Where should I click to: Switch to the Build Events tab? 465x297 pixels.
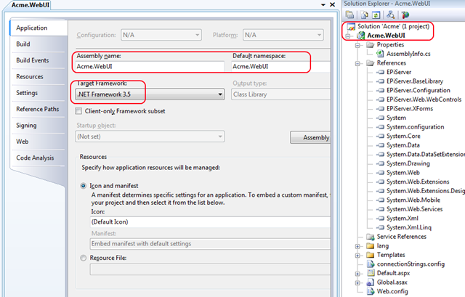(x=33, y=60)
